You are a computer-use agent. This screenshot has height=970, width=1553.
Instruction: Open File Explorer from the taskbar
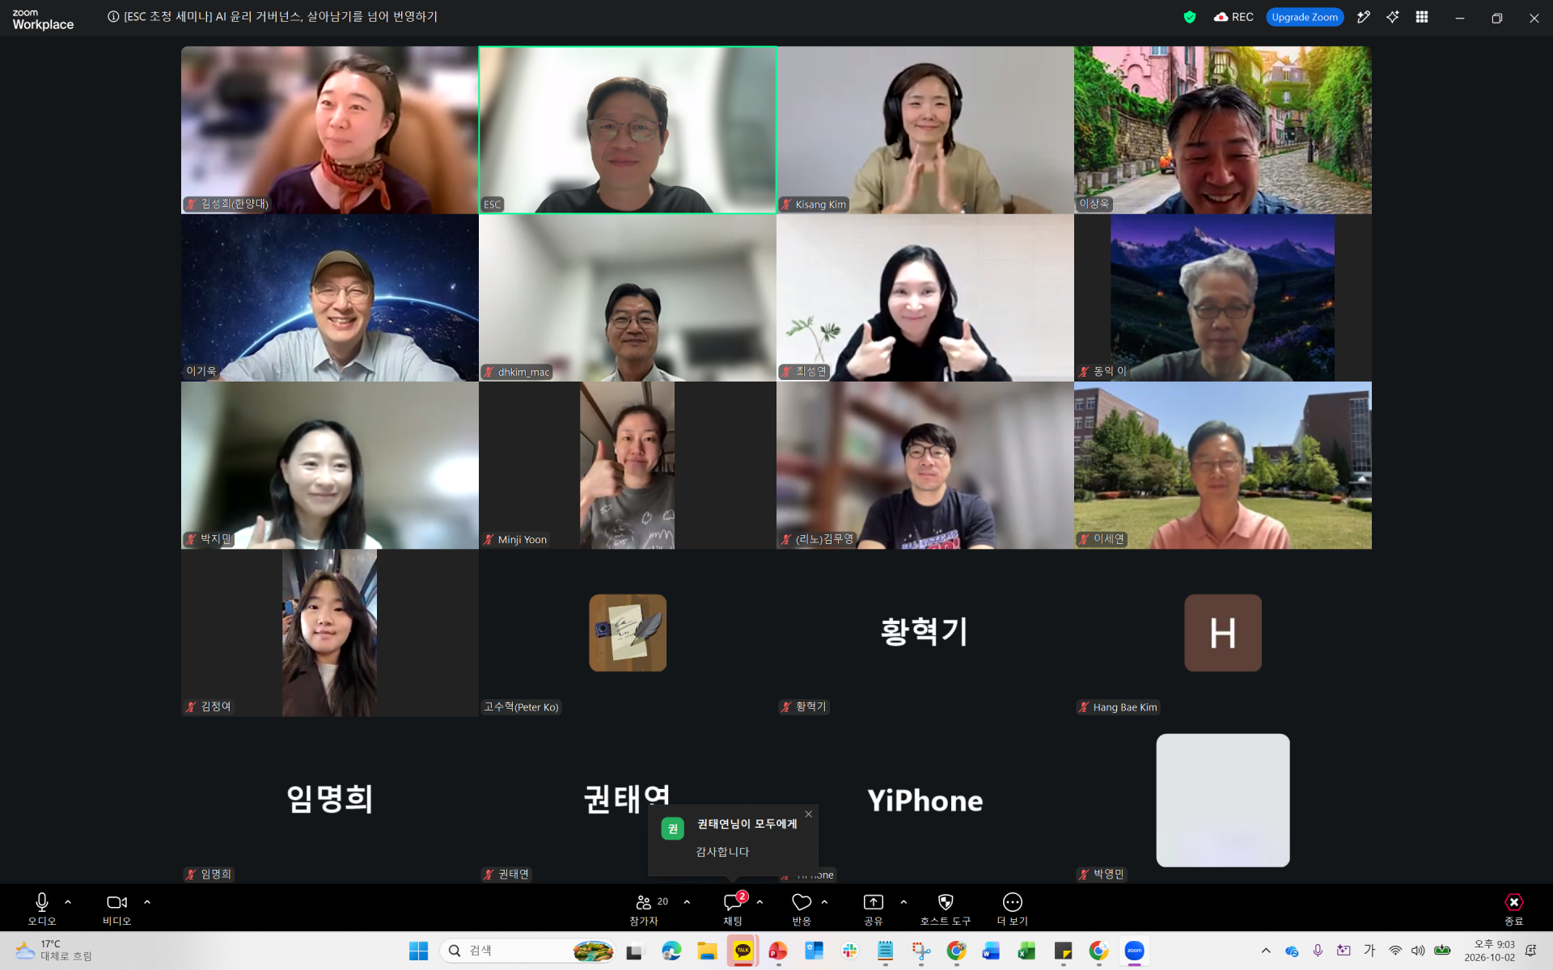click(x=707, y=951)
